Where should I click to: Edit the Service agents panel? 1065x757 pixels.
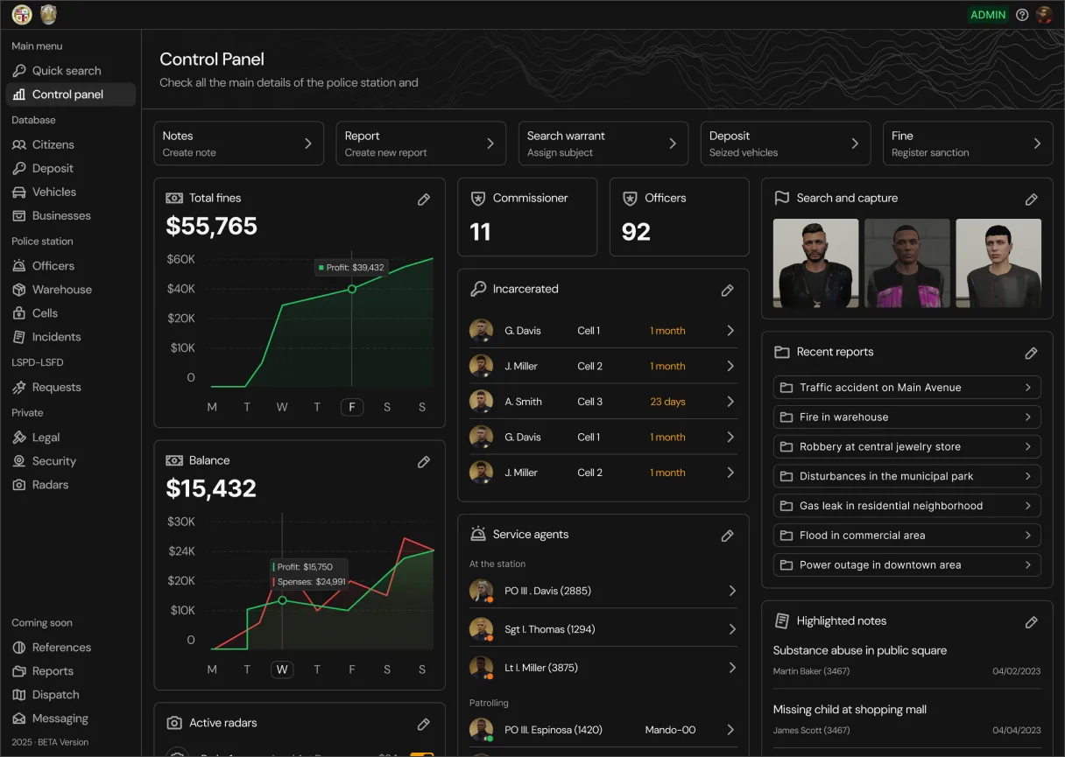pos(727,536)
